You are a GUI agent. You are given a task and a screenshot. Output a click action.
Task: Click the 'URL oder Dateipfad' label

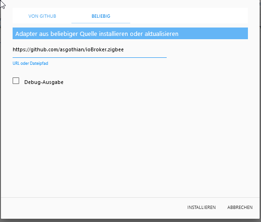30,63
